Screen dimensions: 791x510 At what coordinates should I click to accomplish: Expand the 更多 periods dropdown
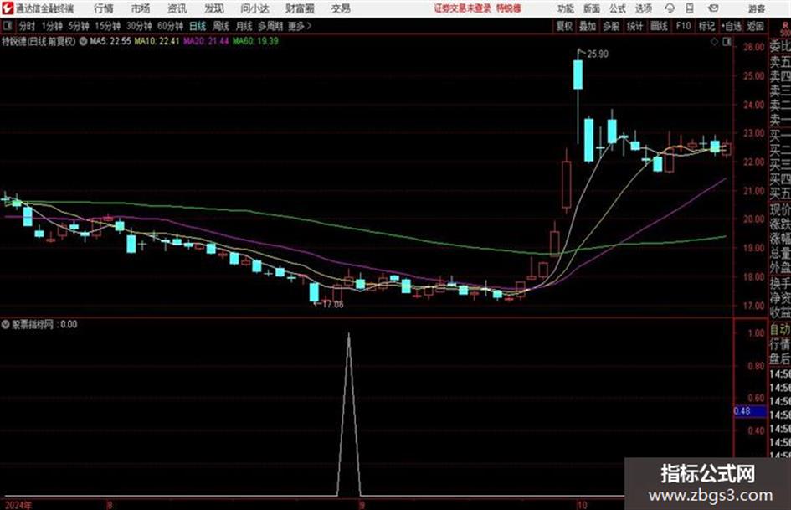(x=300, y=26)
